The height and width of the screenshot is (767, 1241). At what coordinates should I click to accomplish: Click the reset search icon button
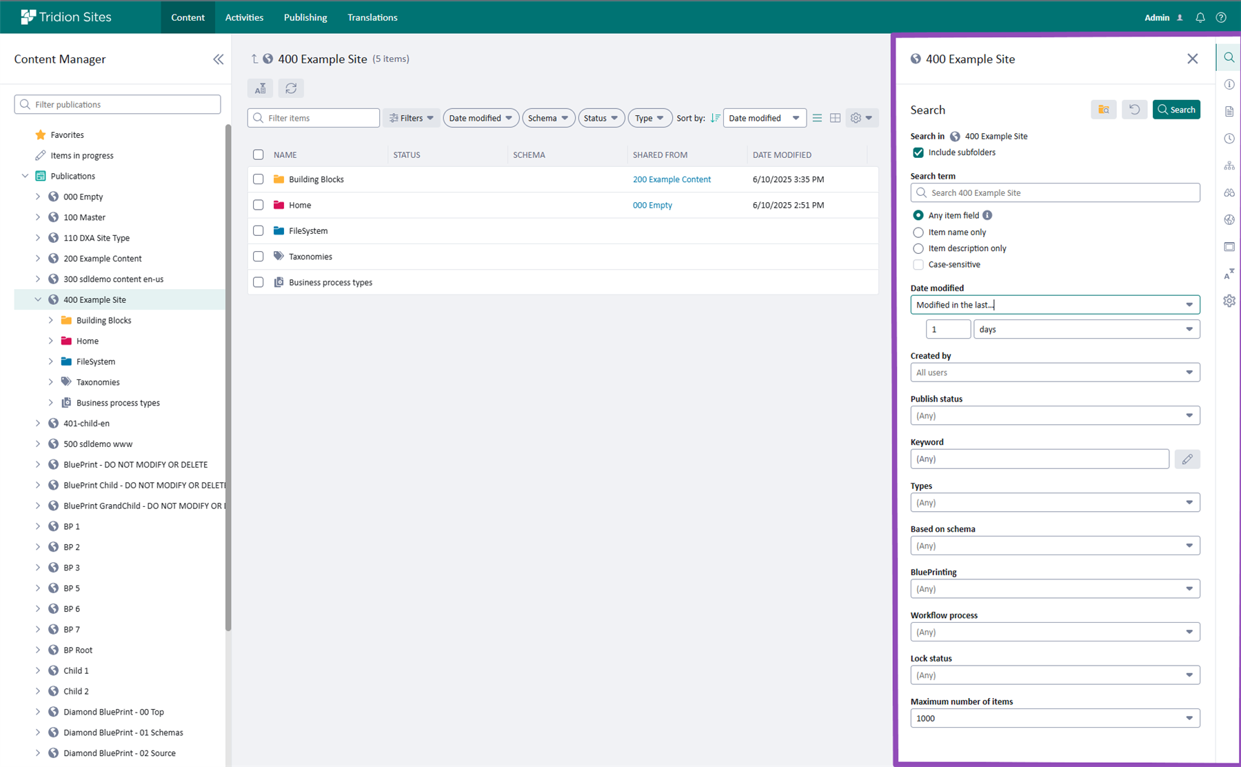point(1134,110)
